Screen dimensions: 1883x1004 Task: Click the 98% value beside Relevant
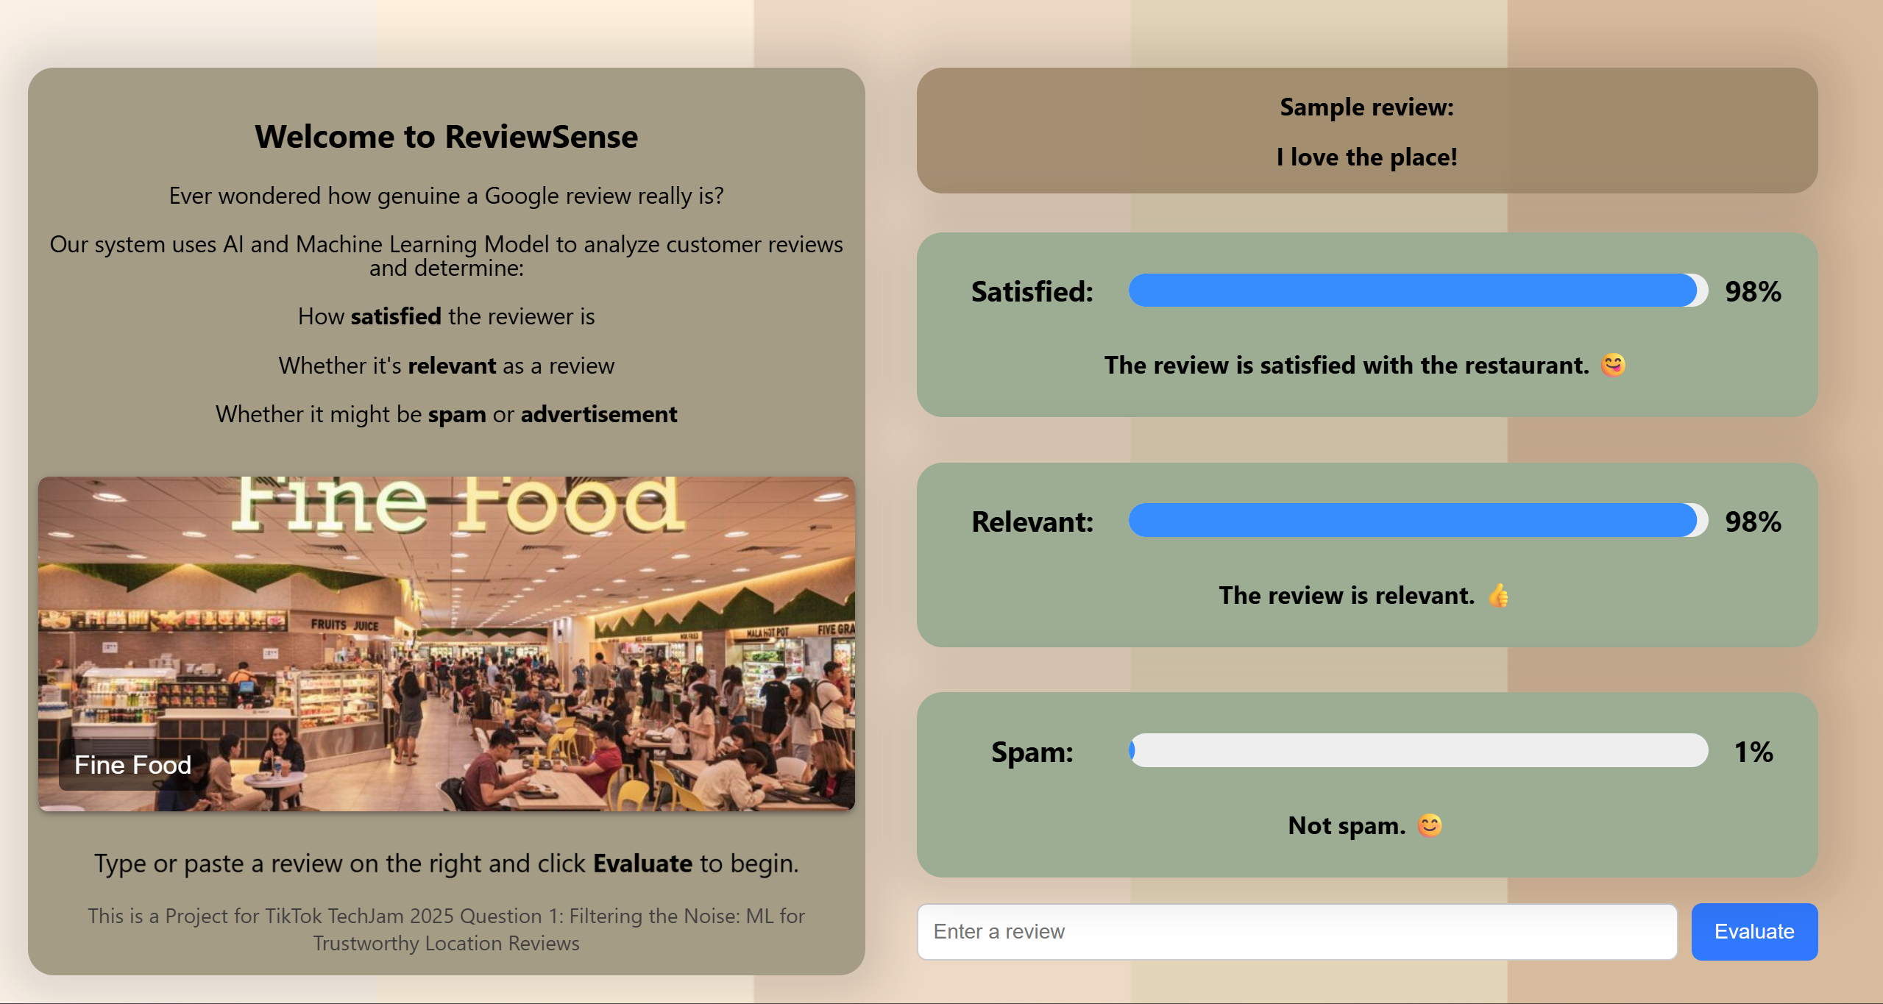pyautogui.click(x=1753, y=522)
